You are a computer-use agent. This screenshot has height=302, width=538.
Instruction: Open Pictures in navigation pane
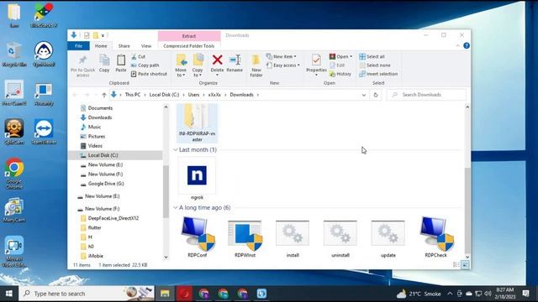97,136
